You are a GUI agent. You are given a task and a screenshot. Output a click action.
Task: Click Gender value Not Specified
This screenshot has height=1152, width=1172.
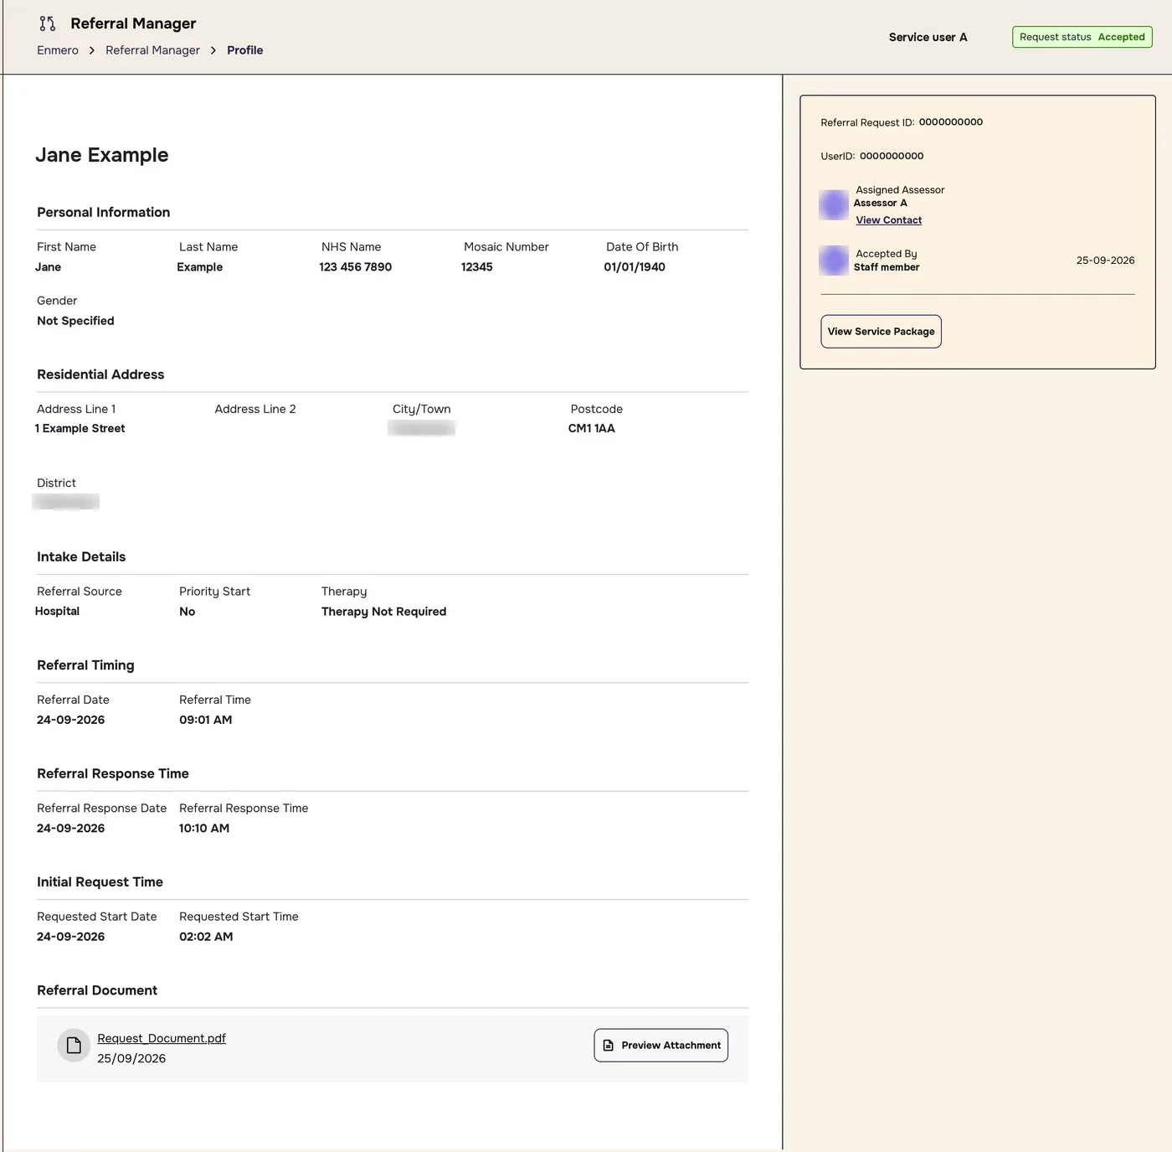(75, 321)
